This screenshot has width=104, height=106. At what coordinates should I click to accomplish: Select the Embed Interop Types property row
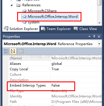55,85
